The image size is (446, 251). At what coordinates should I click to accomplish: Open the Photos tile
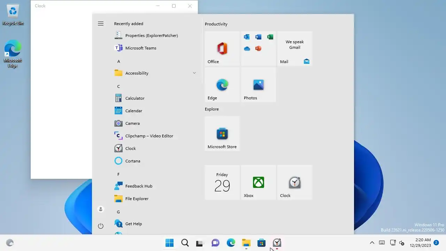[259, 85]
